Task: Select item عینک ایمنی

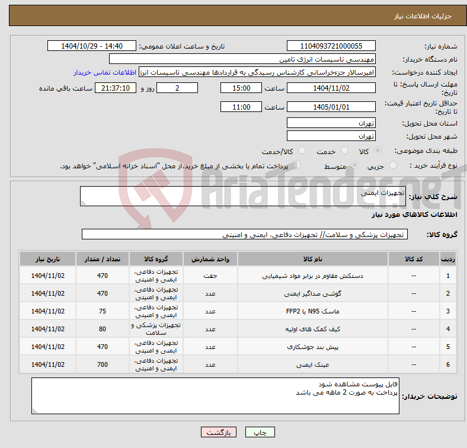Action: click(313, 364)
